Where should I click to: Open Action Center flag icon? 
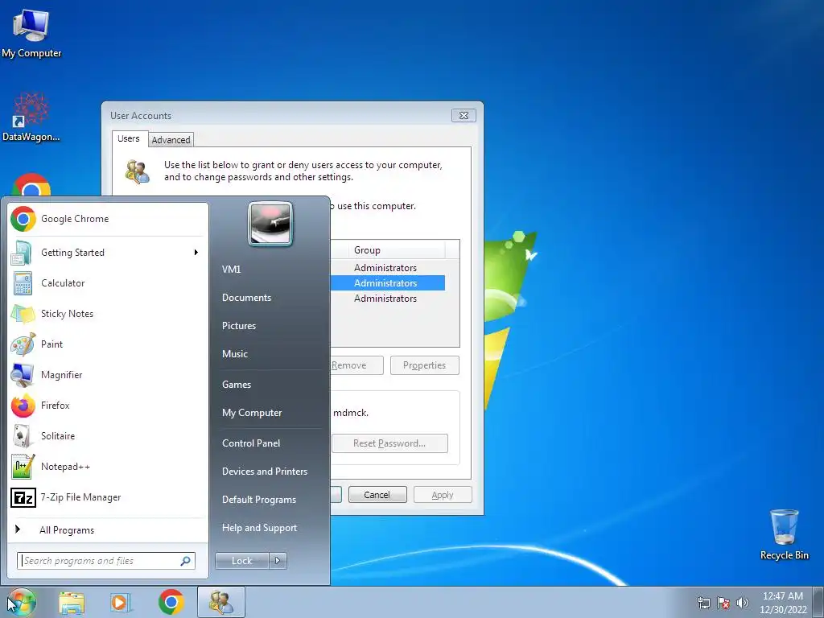click(x=723, y=603)
